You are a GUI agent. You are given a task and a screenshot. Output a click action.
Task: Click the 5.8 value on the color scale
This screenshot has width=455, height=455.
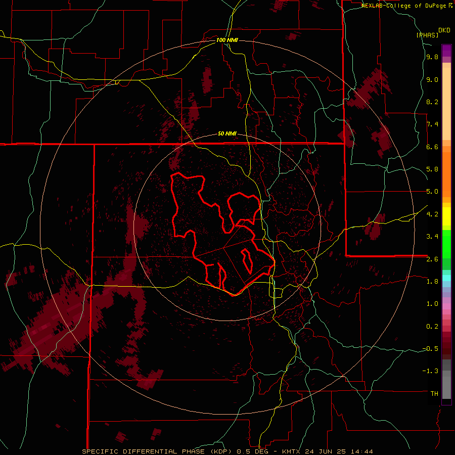pyautogui.click(x=432, y=169)
